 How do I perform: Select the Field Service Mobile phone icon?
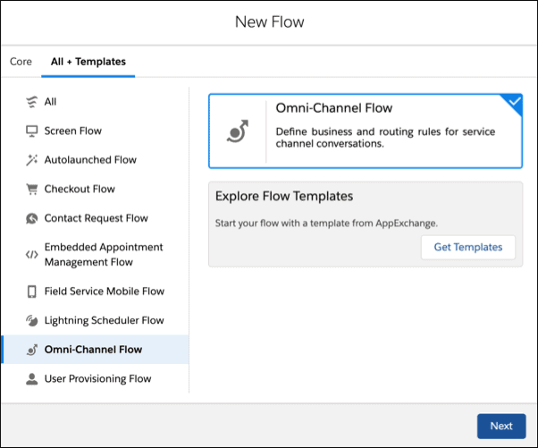31,292
